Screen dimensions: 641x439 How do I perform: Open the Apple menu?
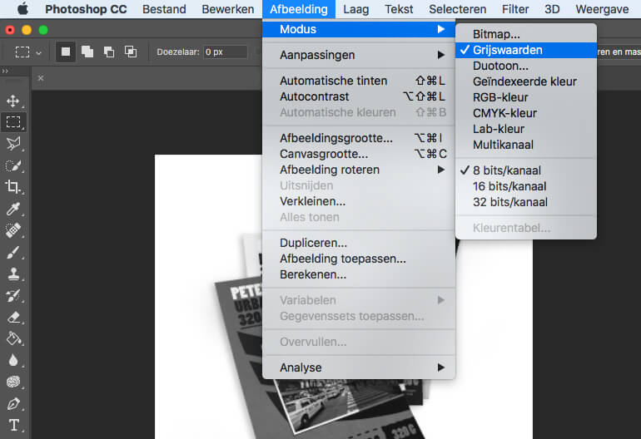pos(23,8)
